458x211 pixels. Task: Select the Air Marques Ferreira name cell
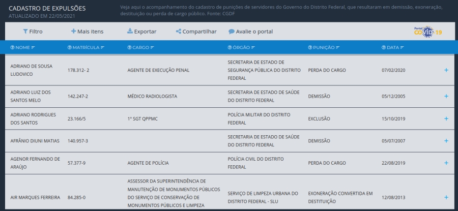tap(35, 197)
